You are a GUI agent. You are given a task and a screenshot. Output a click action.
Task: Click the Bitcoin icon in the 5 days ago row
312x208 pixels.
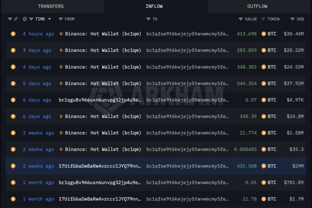pos(13,84)
